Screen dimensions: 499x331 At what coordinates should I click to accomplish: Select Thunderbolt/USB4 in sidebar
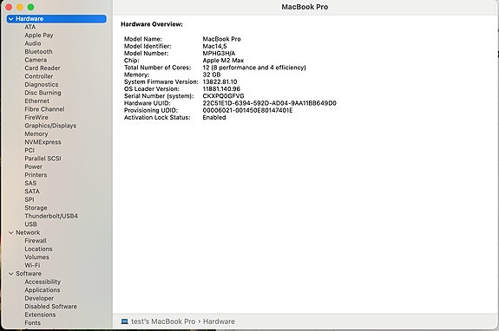click(x=51, y=217)
